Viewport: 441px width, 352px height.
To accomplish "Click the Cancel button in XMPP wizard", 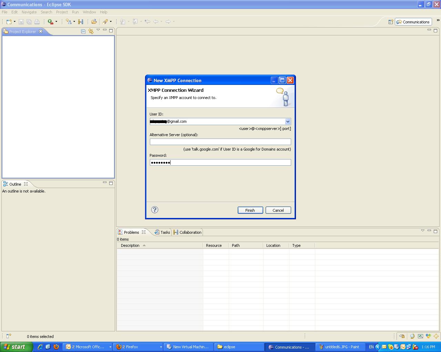I will coord(278,210).
